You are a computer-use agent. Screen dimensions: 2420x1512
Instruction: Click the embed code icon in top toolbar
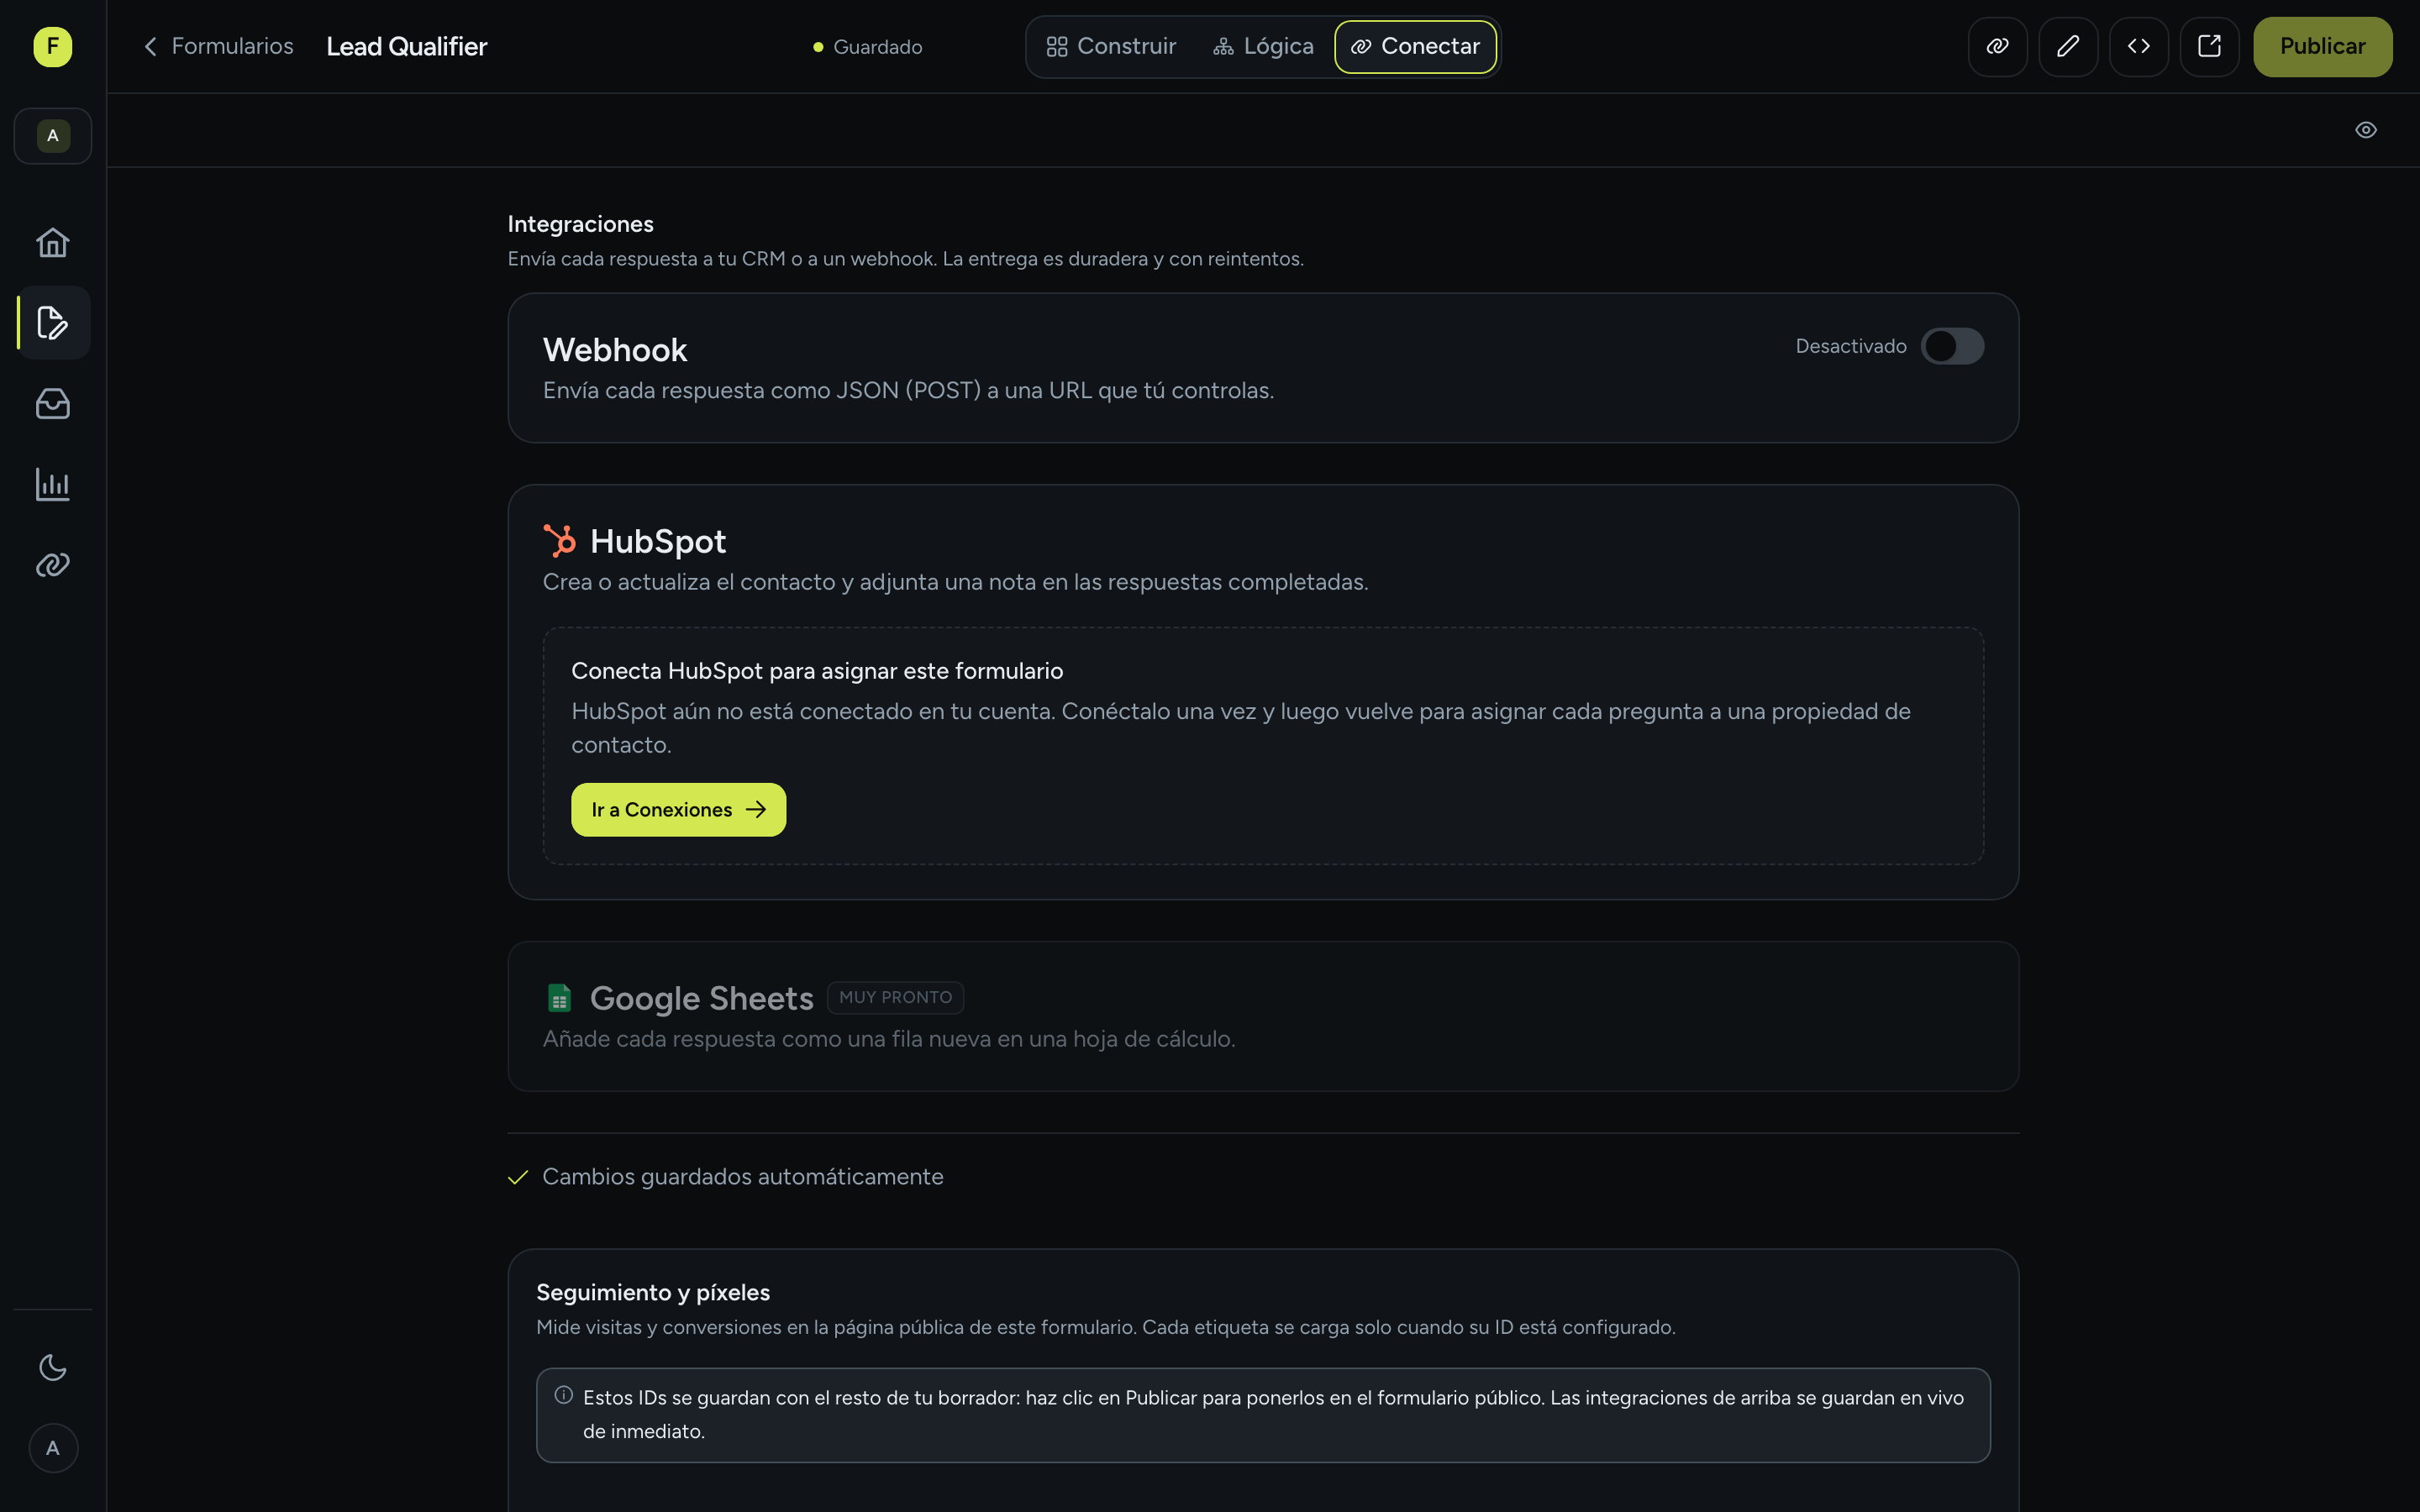[2138, 46]
